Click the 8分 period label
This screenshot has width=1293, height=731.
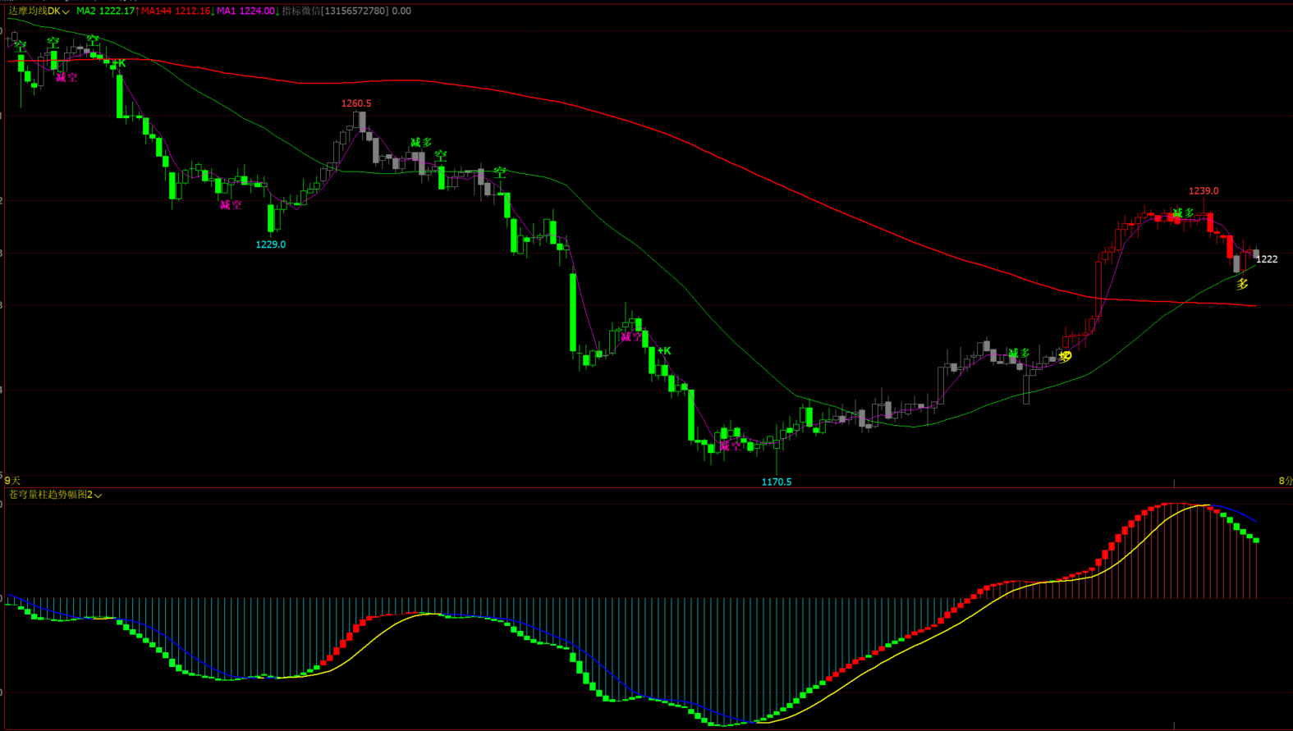pyautogui.click(x=1286, y=481)
